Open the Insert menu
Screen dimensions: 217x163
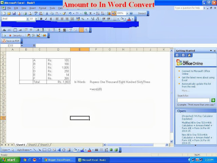tap(33, 8)
